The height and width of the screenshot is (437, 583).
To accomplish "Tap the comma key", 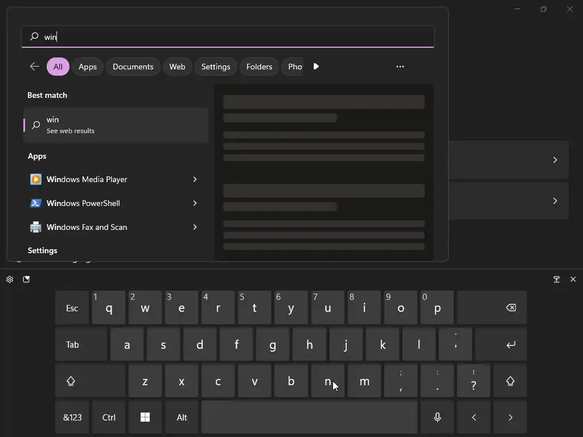I will tap(401, 381).
